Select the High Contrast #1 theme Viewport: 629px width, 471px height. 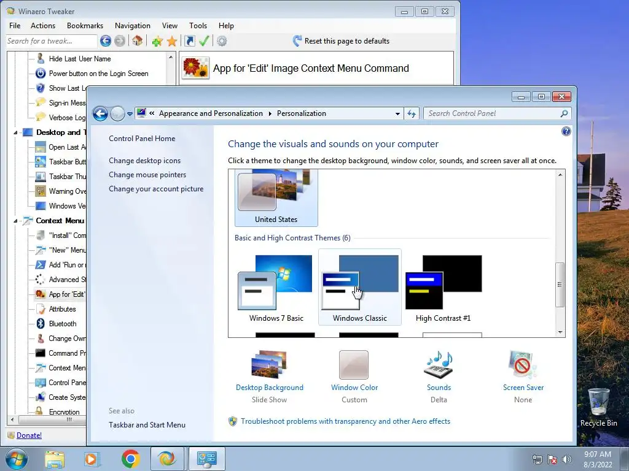point(443,287)
